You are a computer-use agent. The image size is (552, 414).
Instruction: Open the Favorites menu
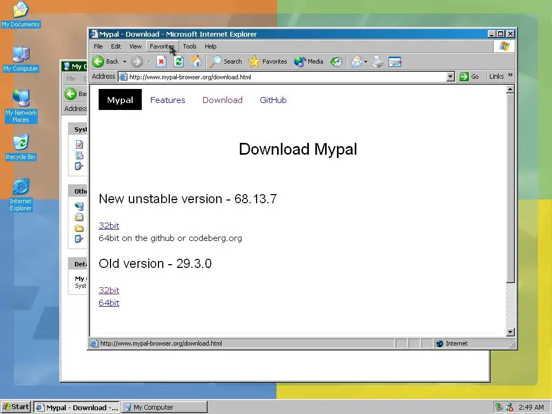(x=162, y=46)
